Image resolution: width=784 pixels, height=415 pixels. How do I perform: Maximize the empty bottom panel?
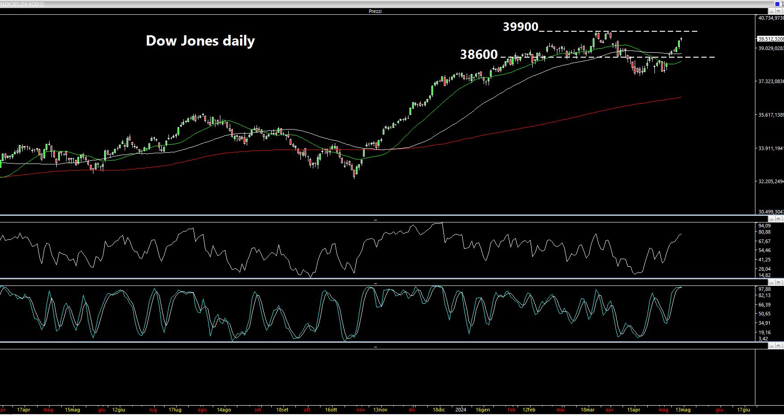[778, 346]
